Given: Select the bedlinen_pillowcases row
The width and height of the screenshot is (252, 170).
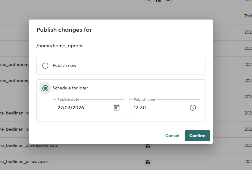Looking at the screenshot, I should pyautogui.click(x=24, y=162).
